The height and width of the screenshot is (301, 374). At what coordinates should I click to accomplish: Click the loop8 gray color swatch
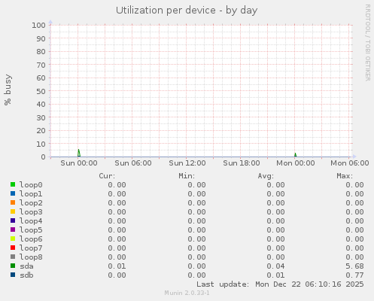[x=13, y=257]
